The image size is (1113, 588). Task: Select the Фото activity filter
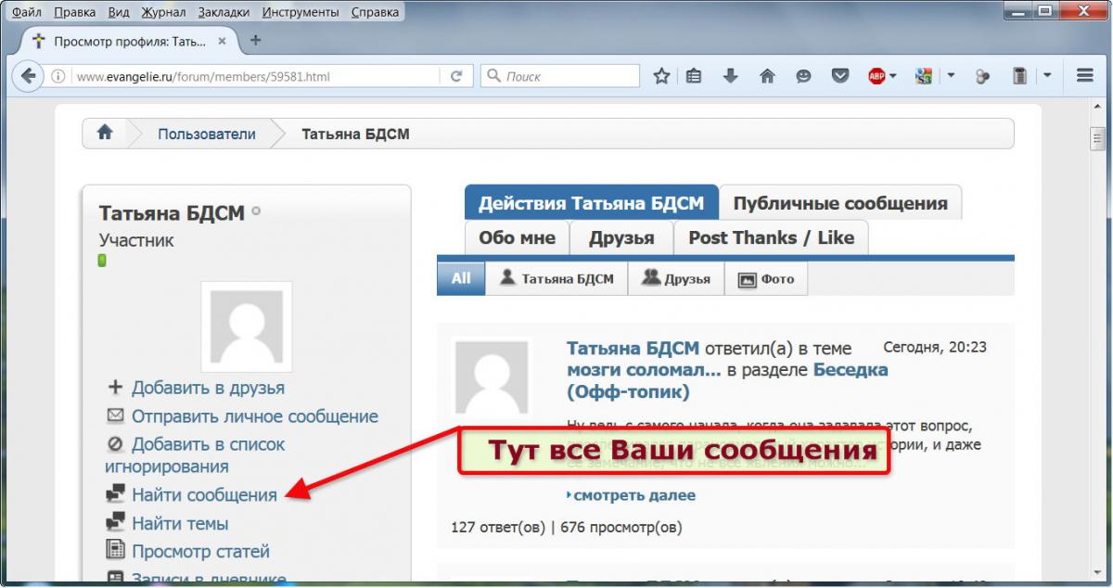(766, 278)
